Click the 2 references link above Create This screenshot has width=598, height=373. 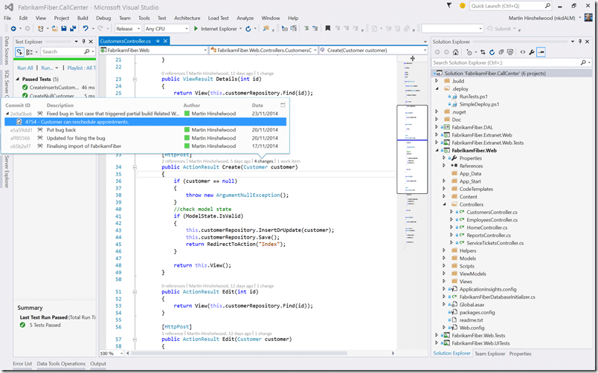173,161
